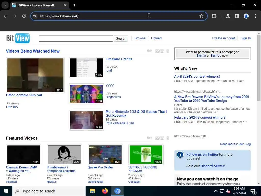Screen dimensions: 261x196
Task: Open the Browse menu link
Action: point(140,38)
